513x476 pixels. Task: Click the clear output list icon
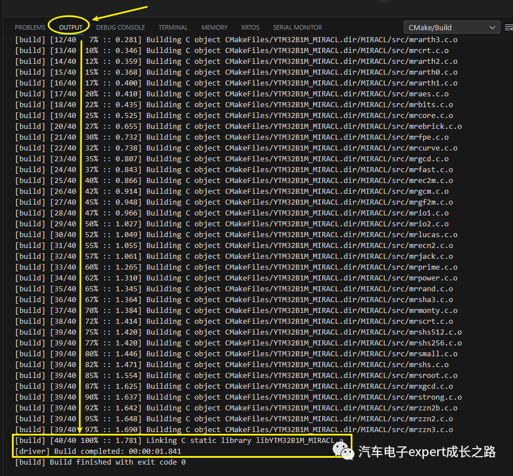tap(509, 27)
